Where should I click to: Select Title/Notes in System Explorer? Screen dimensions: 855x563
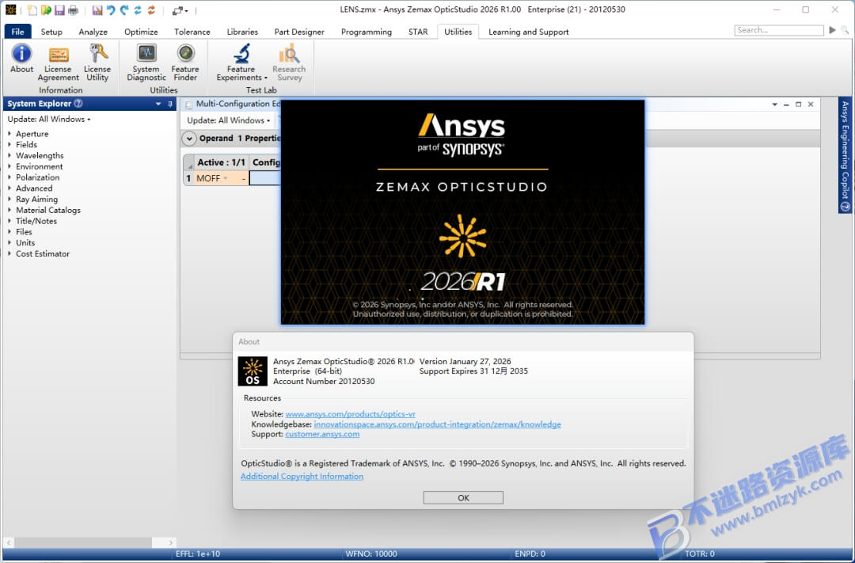tap(36, 221)
